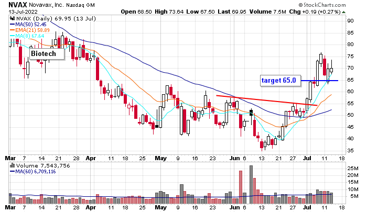Click Apr on the volume panel date axis
367x212 pixels.
pyautogui.click(x=91, y=207)
